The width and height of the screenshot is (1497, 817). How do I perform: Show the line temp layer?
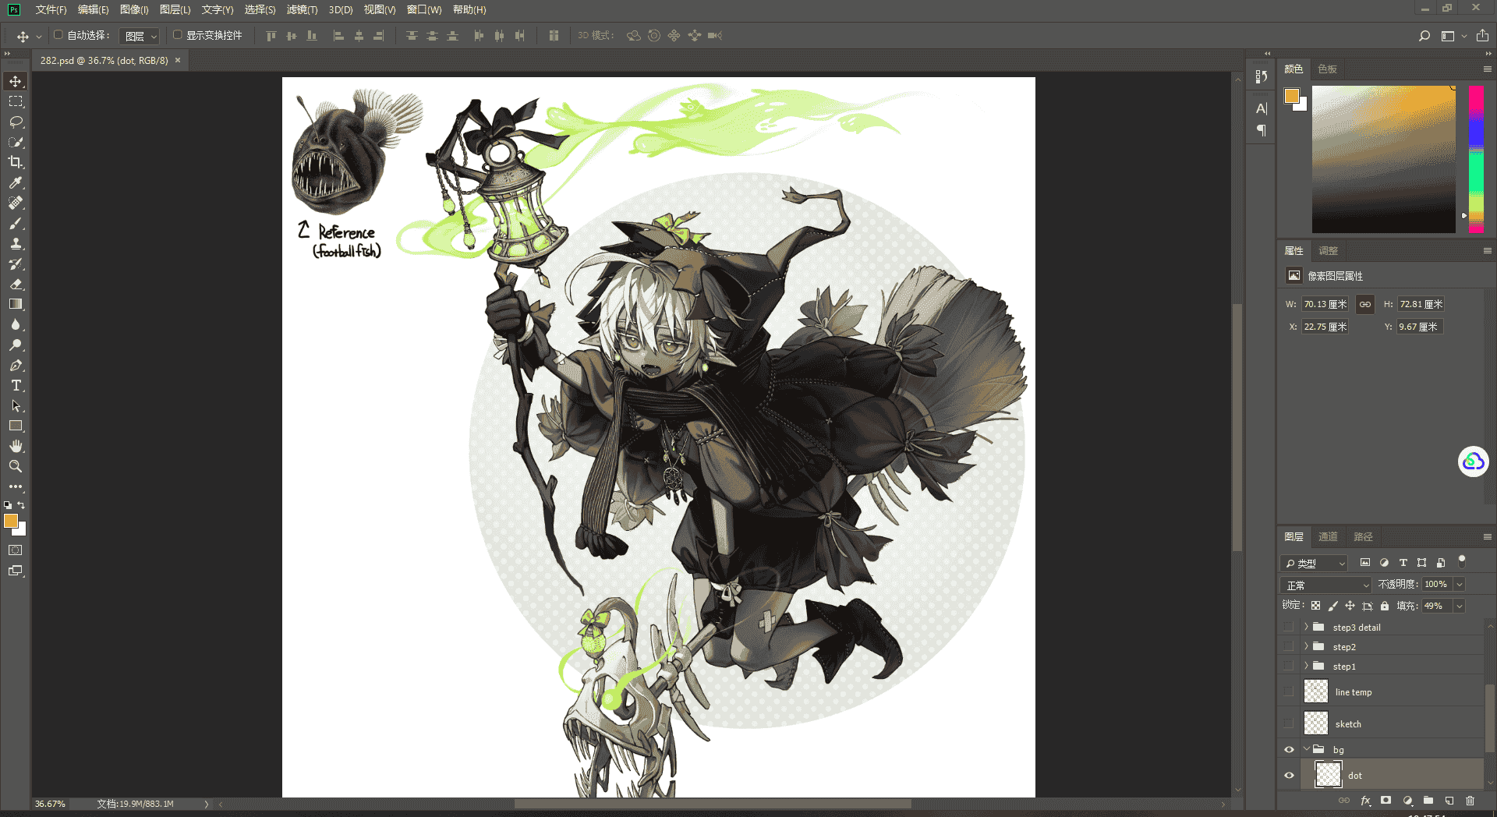1289,691
